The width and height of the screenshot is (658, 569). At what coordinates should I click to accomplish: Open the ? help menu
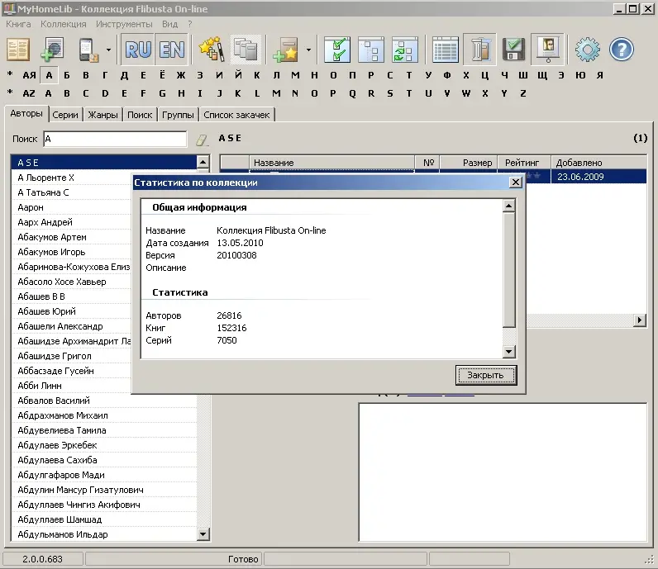(189, 24)
